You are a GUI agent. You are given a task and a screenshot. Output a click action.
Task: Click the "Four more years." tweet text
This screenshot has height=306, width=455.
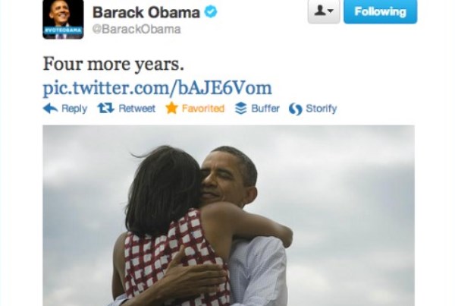pyautogui.click(x=114, y=64)
